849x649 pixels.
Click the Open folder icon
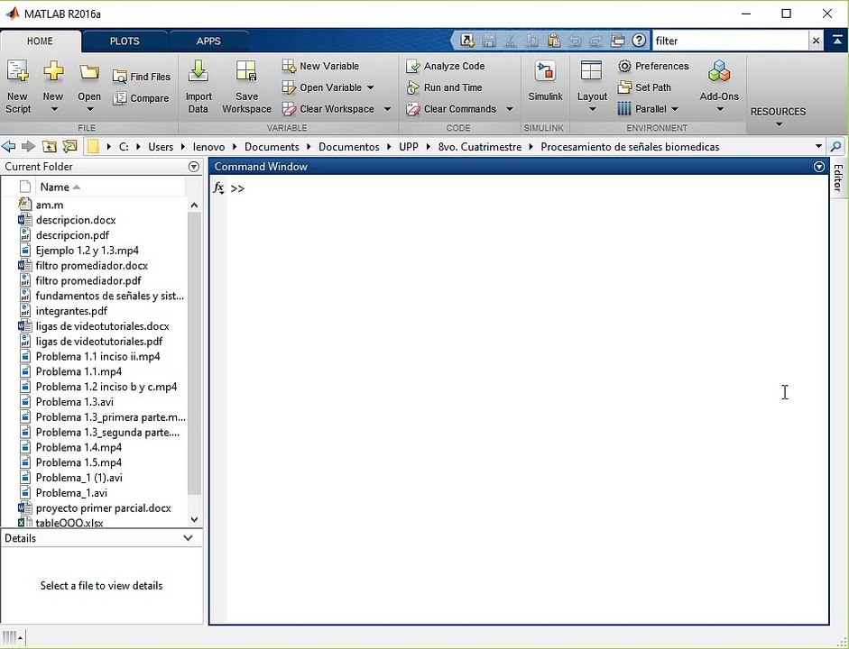(88, 72)
